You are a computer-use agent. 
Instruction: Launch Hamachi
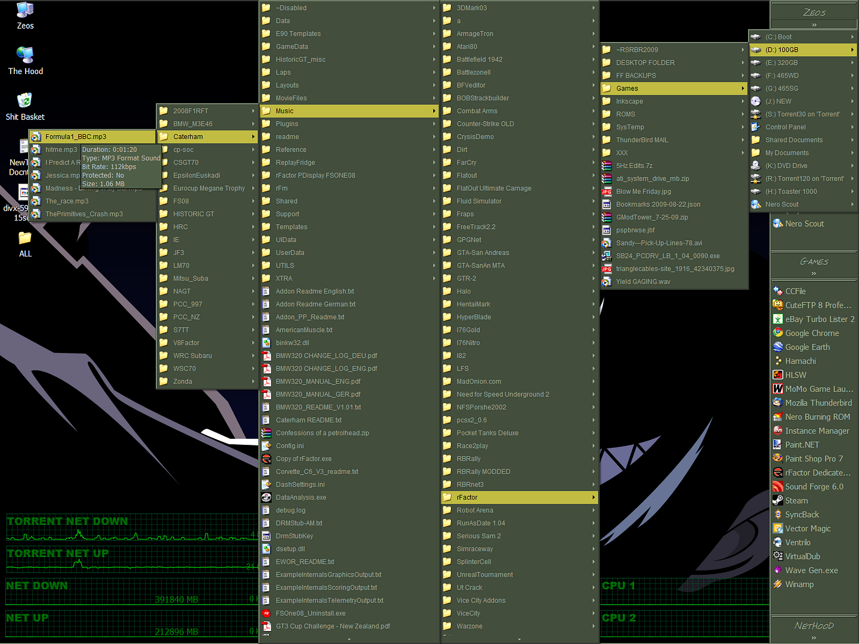click(x=800, y=361)
